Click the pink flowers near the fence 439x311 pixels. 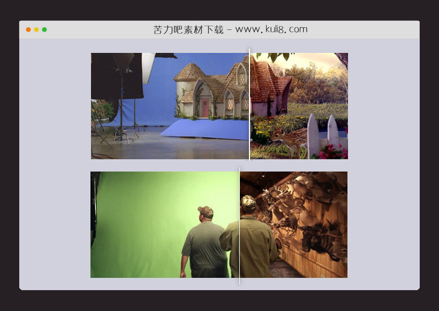(x=332, y=153)
